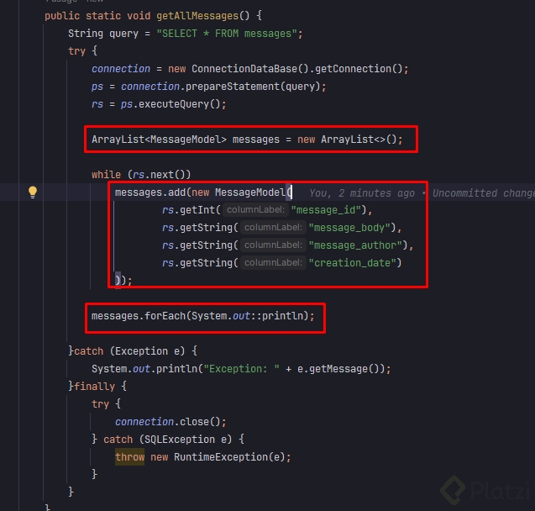Click the "SELECT * FROM messages" query string
Image resolution: width=535 pixels, height=511 pixels.
227,34
